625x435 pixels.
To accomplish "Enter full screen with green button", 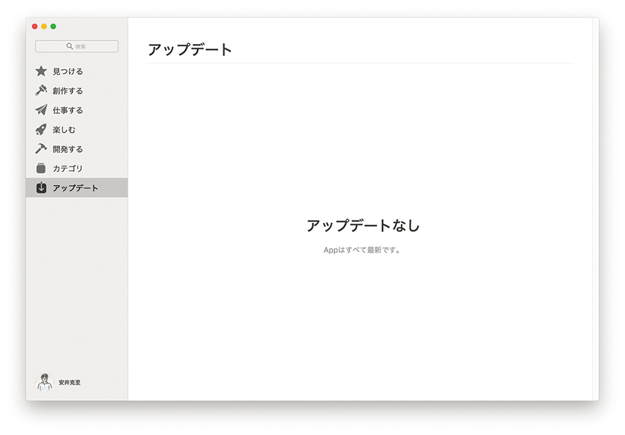I will (53, 27).
